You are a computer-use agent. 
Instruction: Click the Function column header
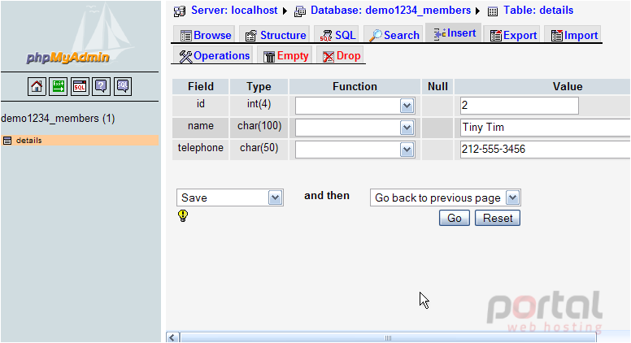[x=355, y=86]
